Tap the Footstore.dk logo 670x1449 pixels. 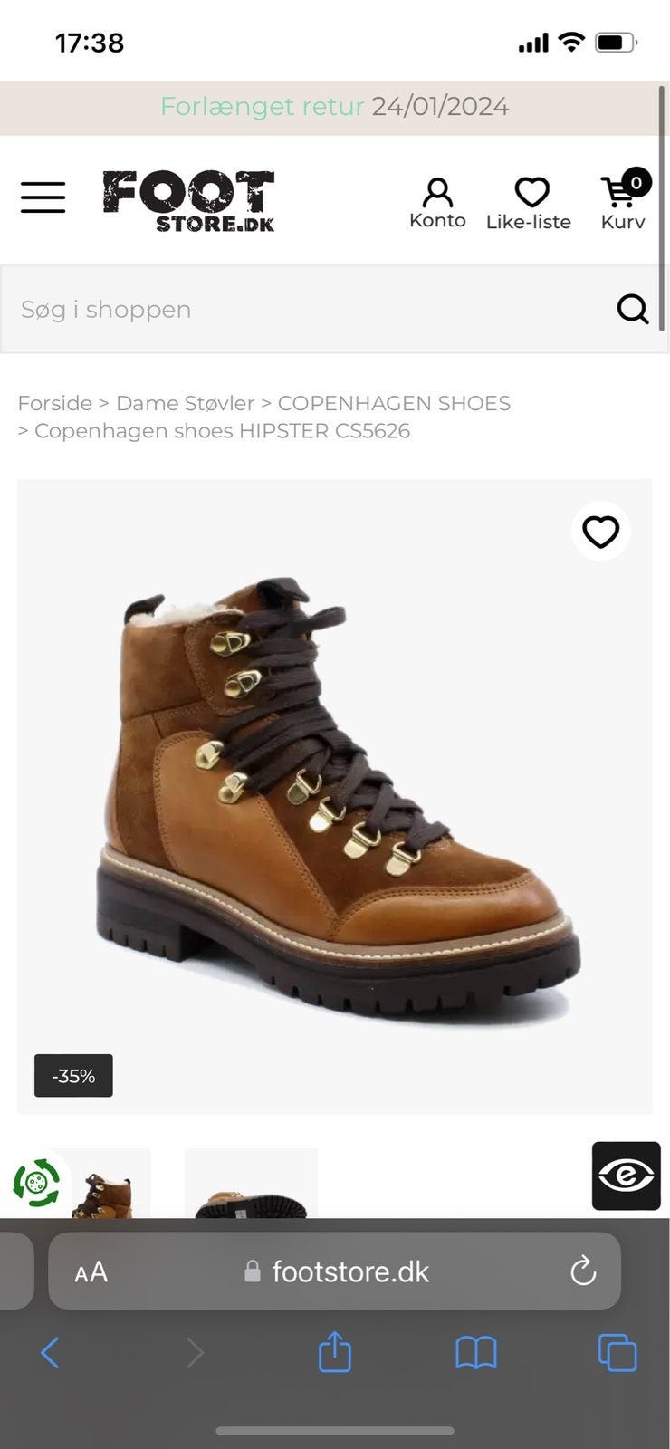pyautogui.click(x=188, y=201)
